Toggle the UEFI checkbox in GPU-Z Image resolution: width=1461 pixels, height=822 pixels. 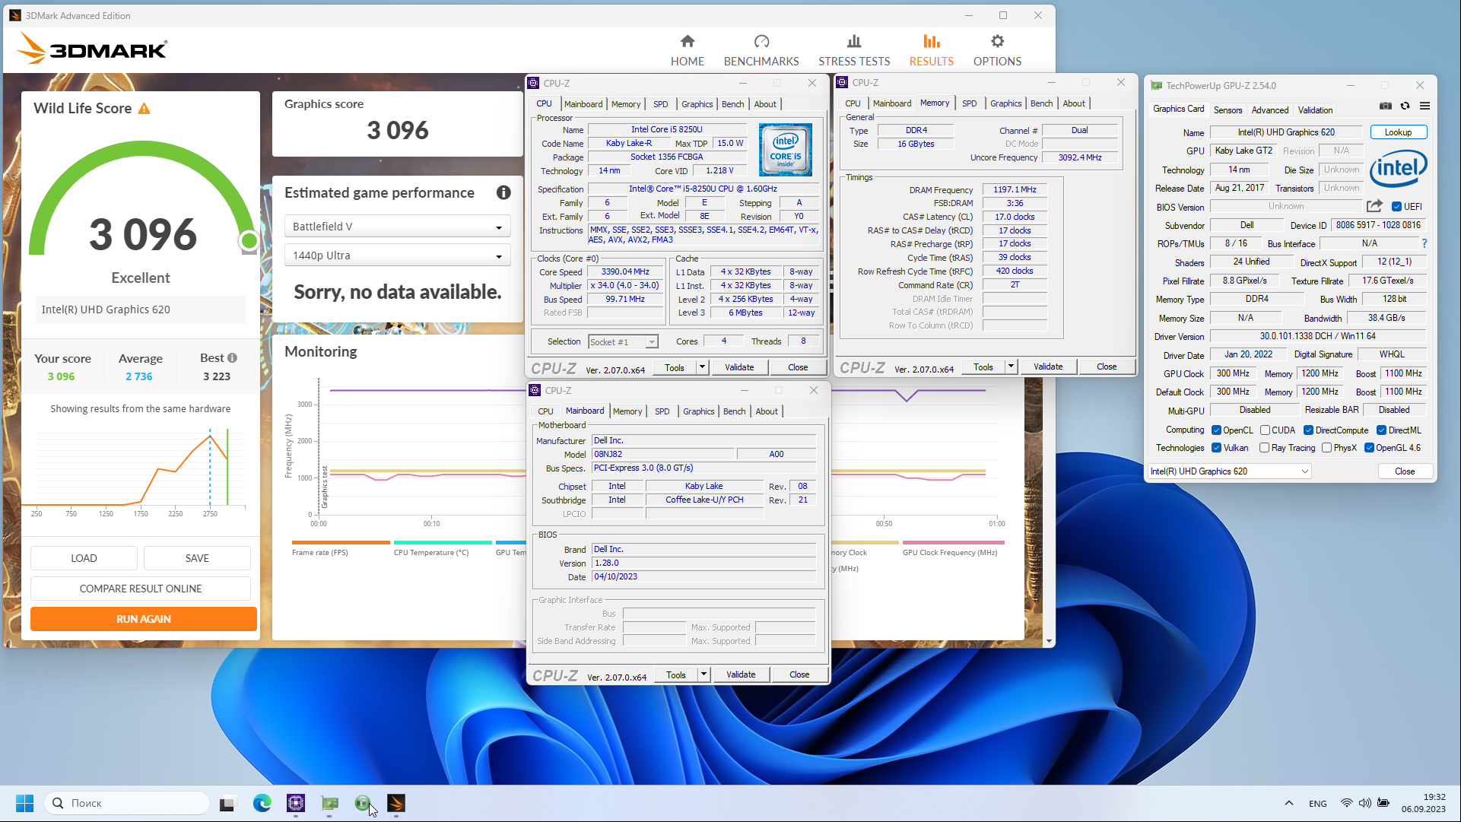pyautogui.click(x=1396, y=207)
